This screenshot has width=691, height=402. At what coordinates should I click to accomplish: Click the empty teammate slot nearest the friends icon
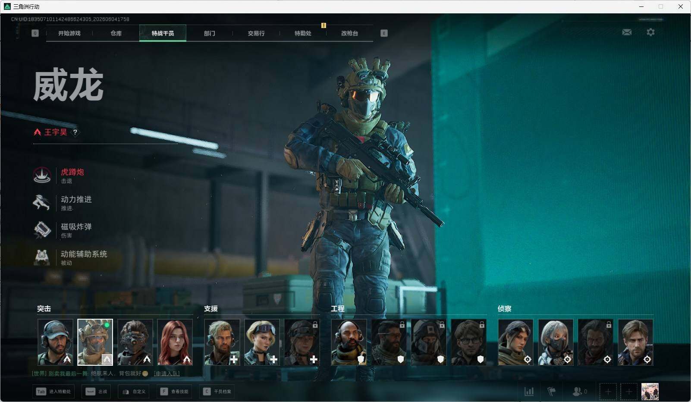pos(608,392)
